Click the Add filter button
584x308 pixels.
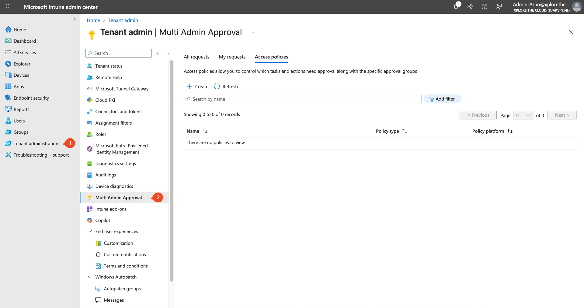pyautogui.click(x=442, y=99)
